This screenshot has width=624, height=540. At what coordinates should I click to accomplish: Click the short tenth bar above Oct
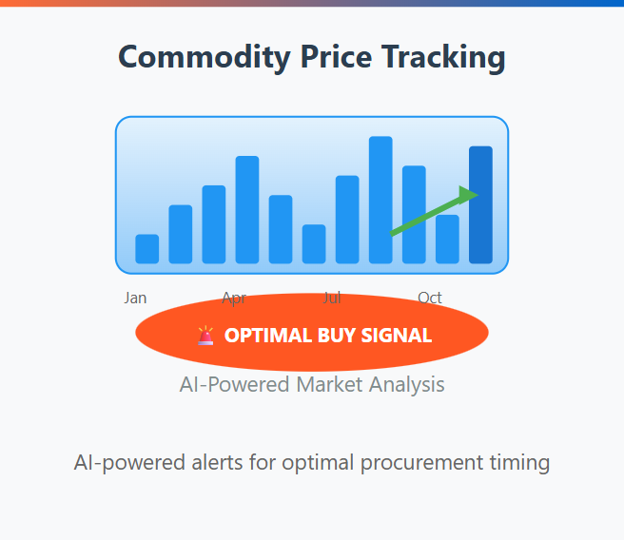tap(447, 239)
